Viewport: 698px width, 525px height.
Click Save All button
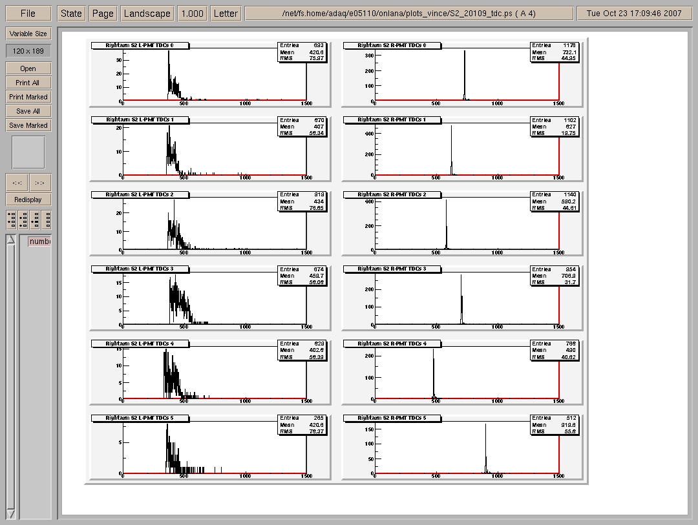pyautogui.click(x=28, y=111)
